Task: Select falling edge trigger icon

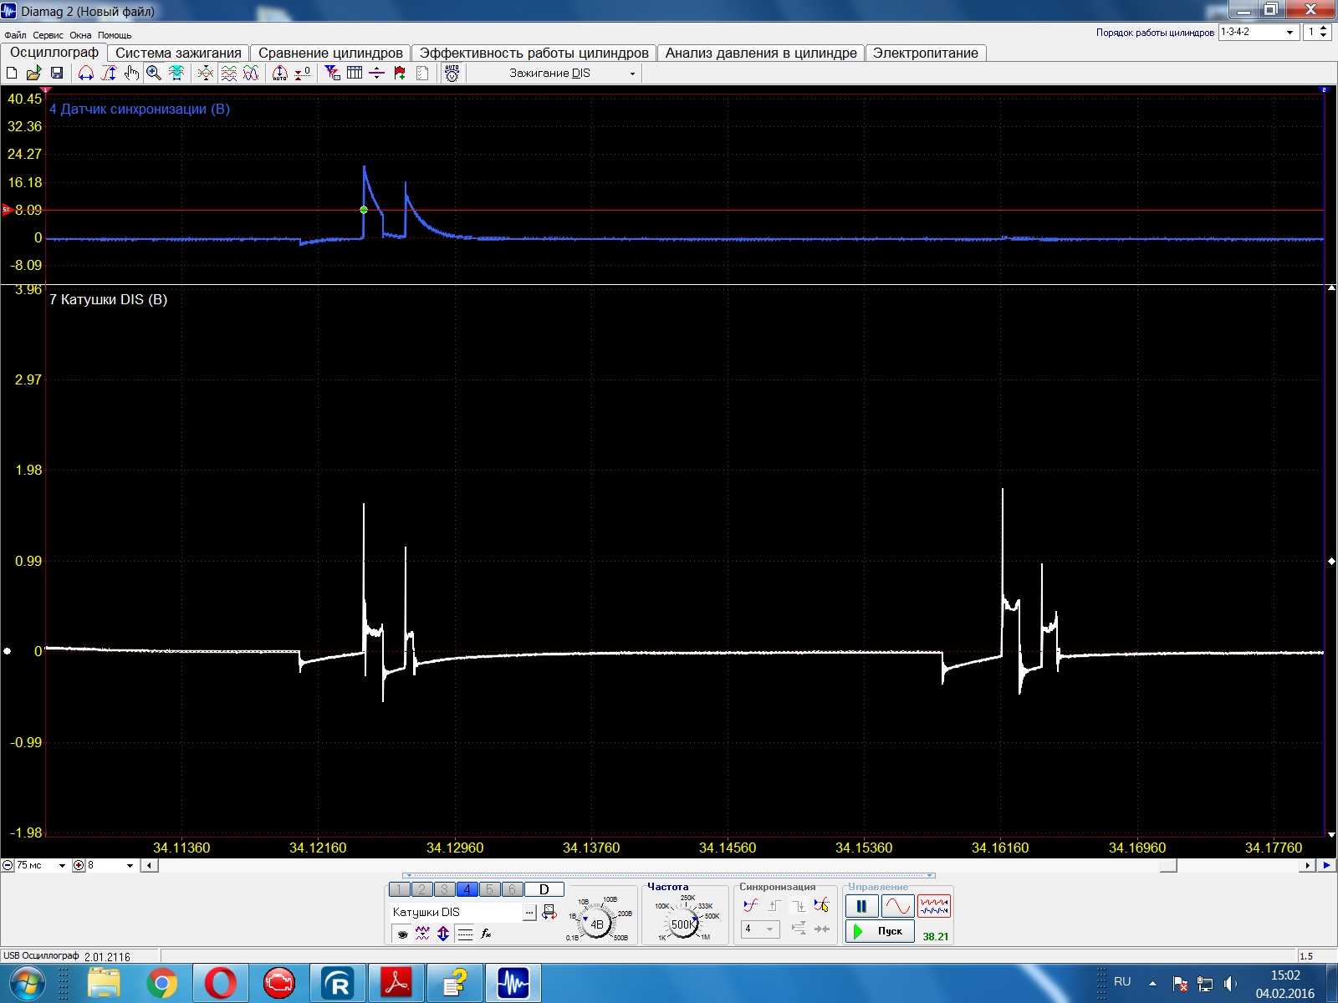Action: pyautogui.click(x=799, y=905)
